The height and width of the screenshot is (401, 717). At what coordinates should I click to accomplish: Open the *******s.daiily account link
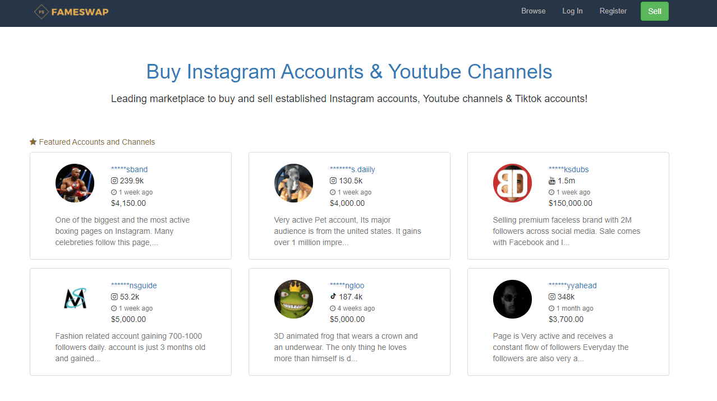352,169
